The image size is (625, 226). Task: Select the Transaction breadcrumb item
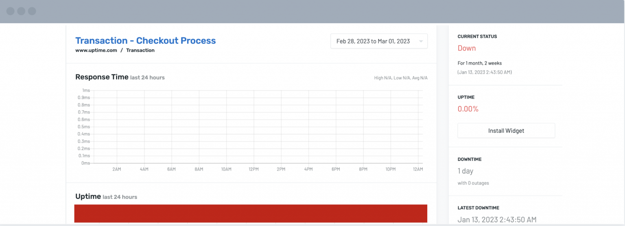coord(140,50)
